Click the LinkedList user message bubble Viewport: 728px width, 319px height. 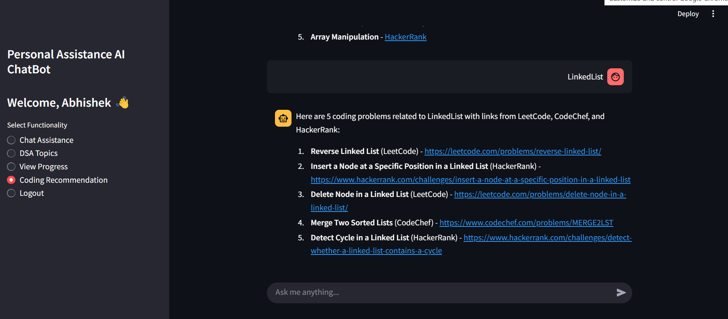pos(423,77)
